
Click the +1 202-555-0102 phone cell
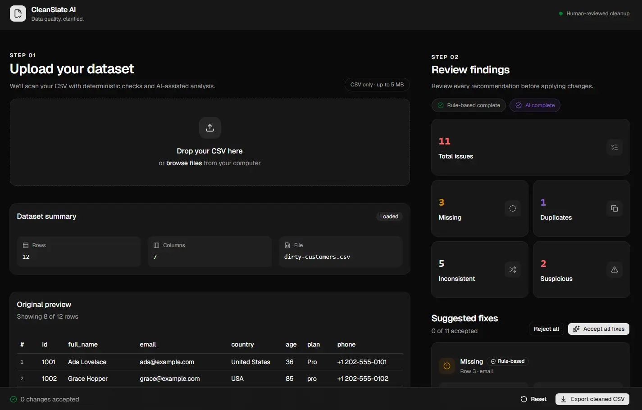tap(363, 378)
